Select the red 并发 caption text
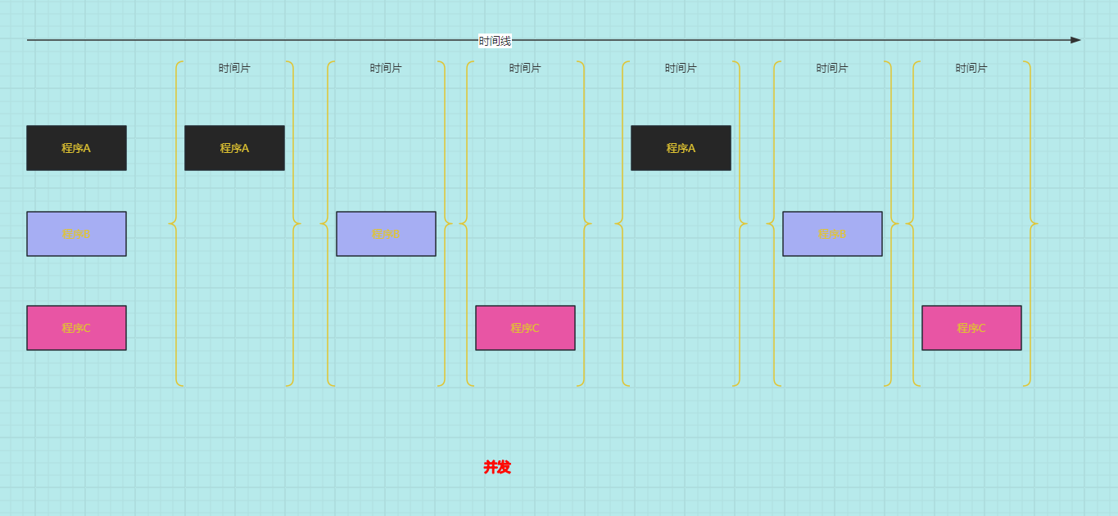The image size is (1118, 516). 496,467
